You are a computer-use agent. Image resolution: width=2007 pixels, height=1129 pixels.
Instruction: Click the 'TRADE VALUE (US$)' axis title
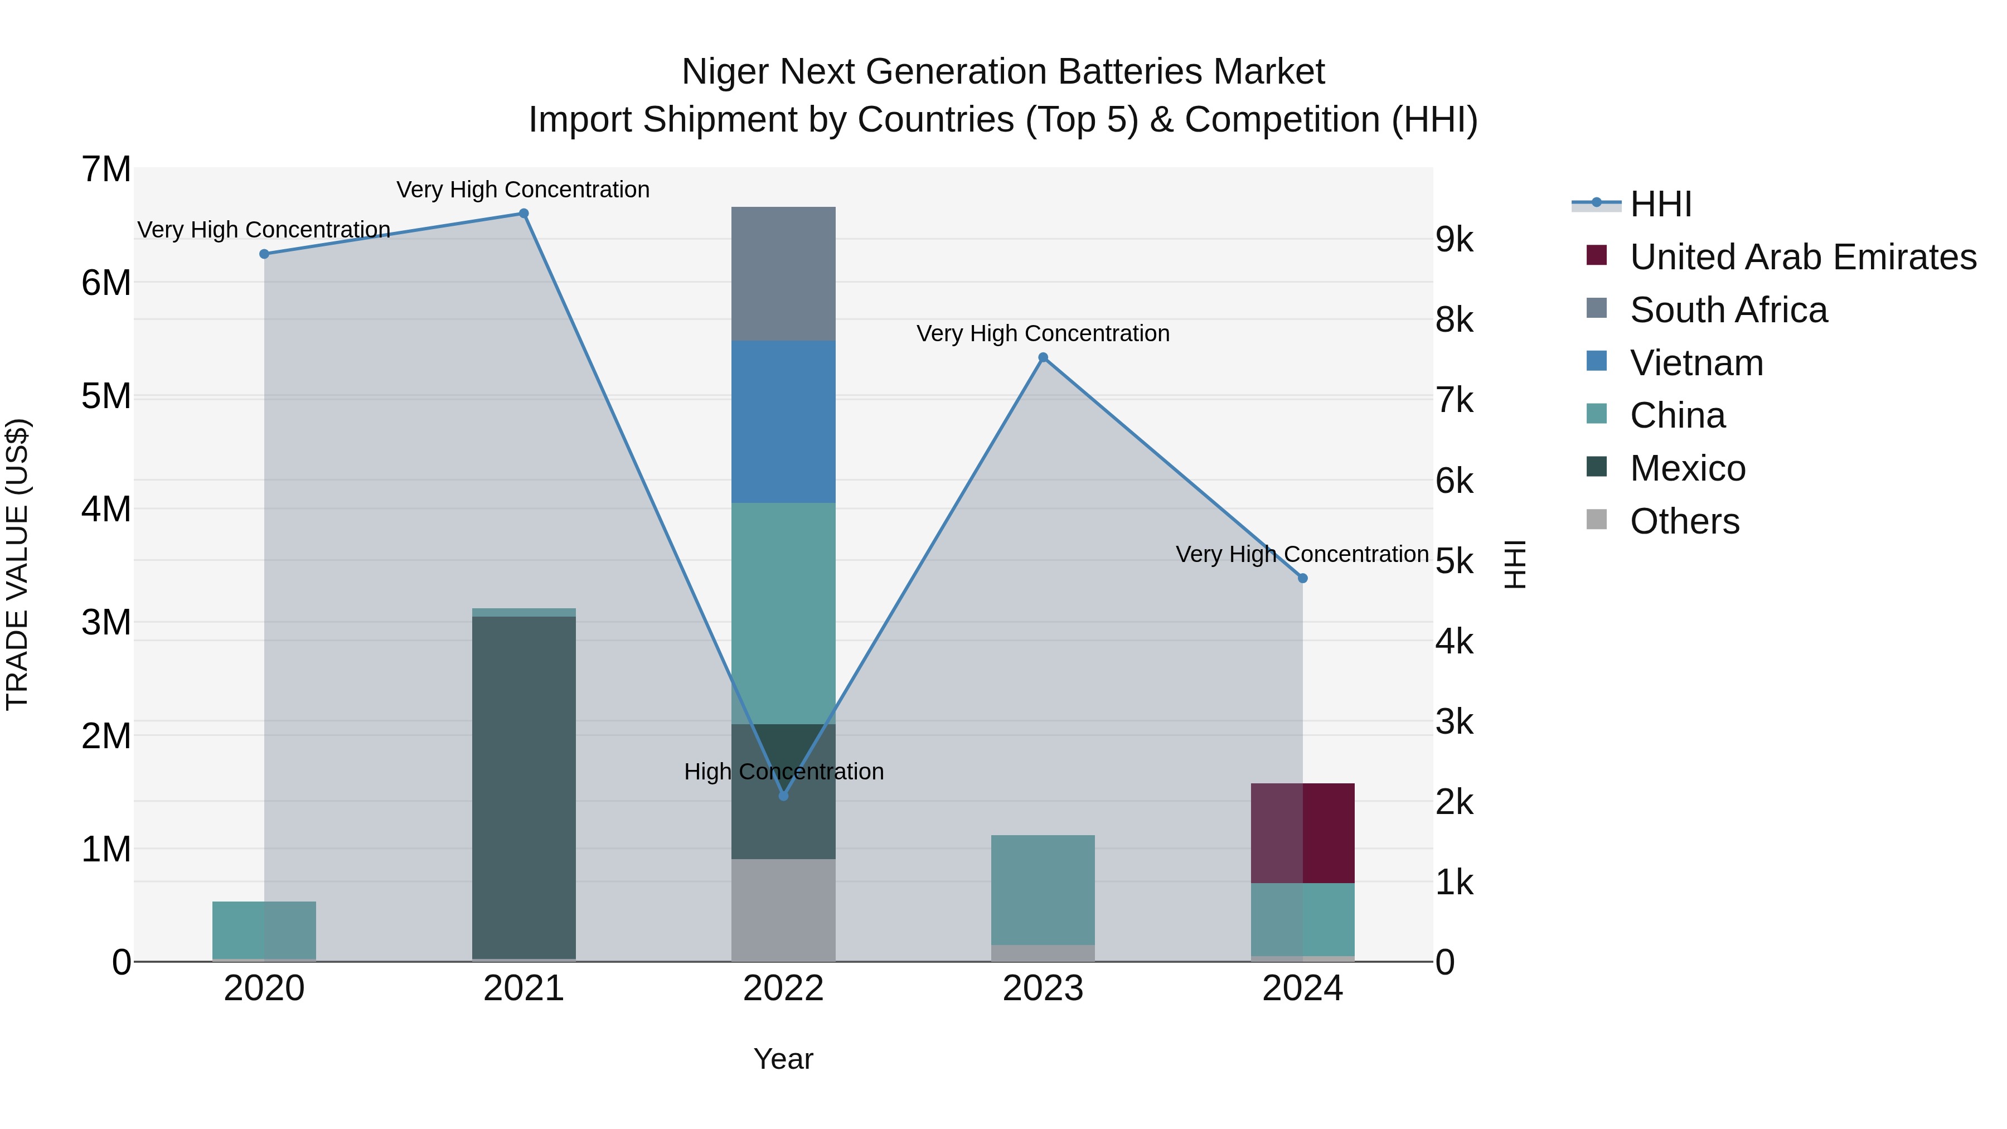pos(17,564)
